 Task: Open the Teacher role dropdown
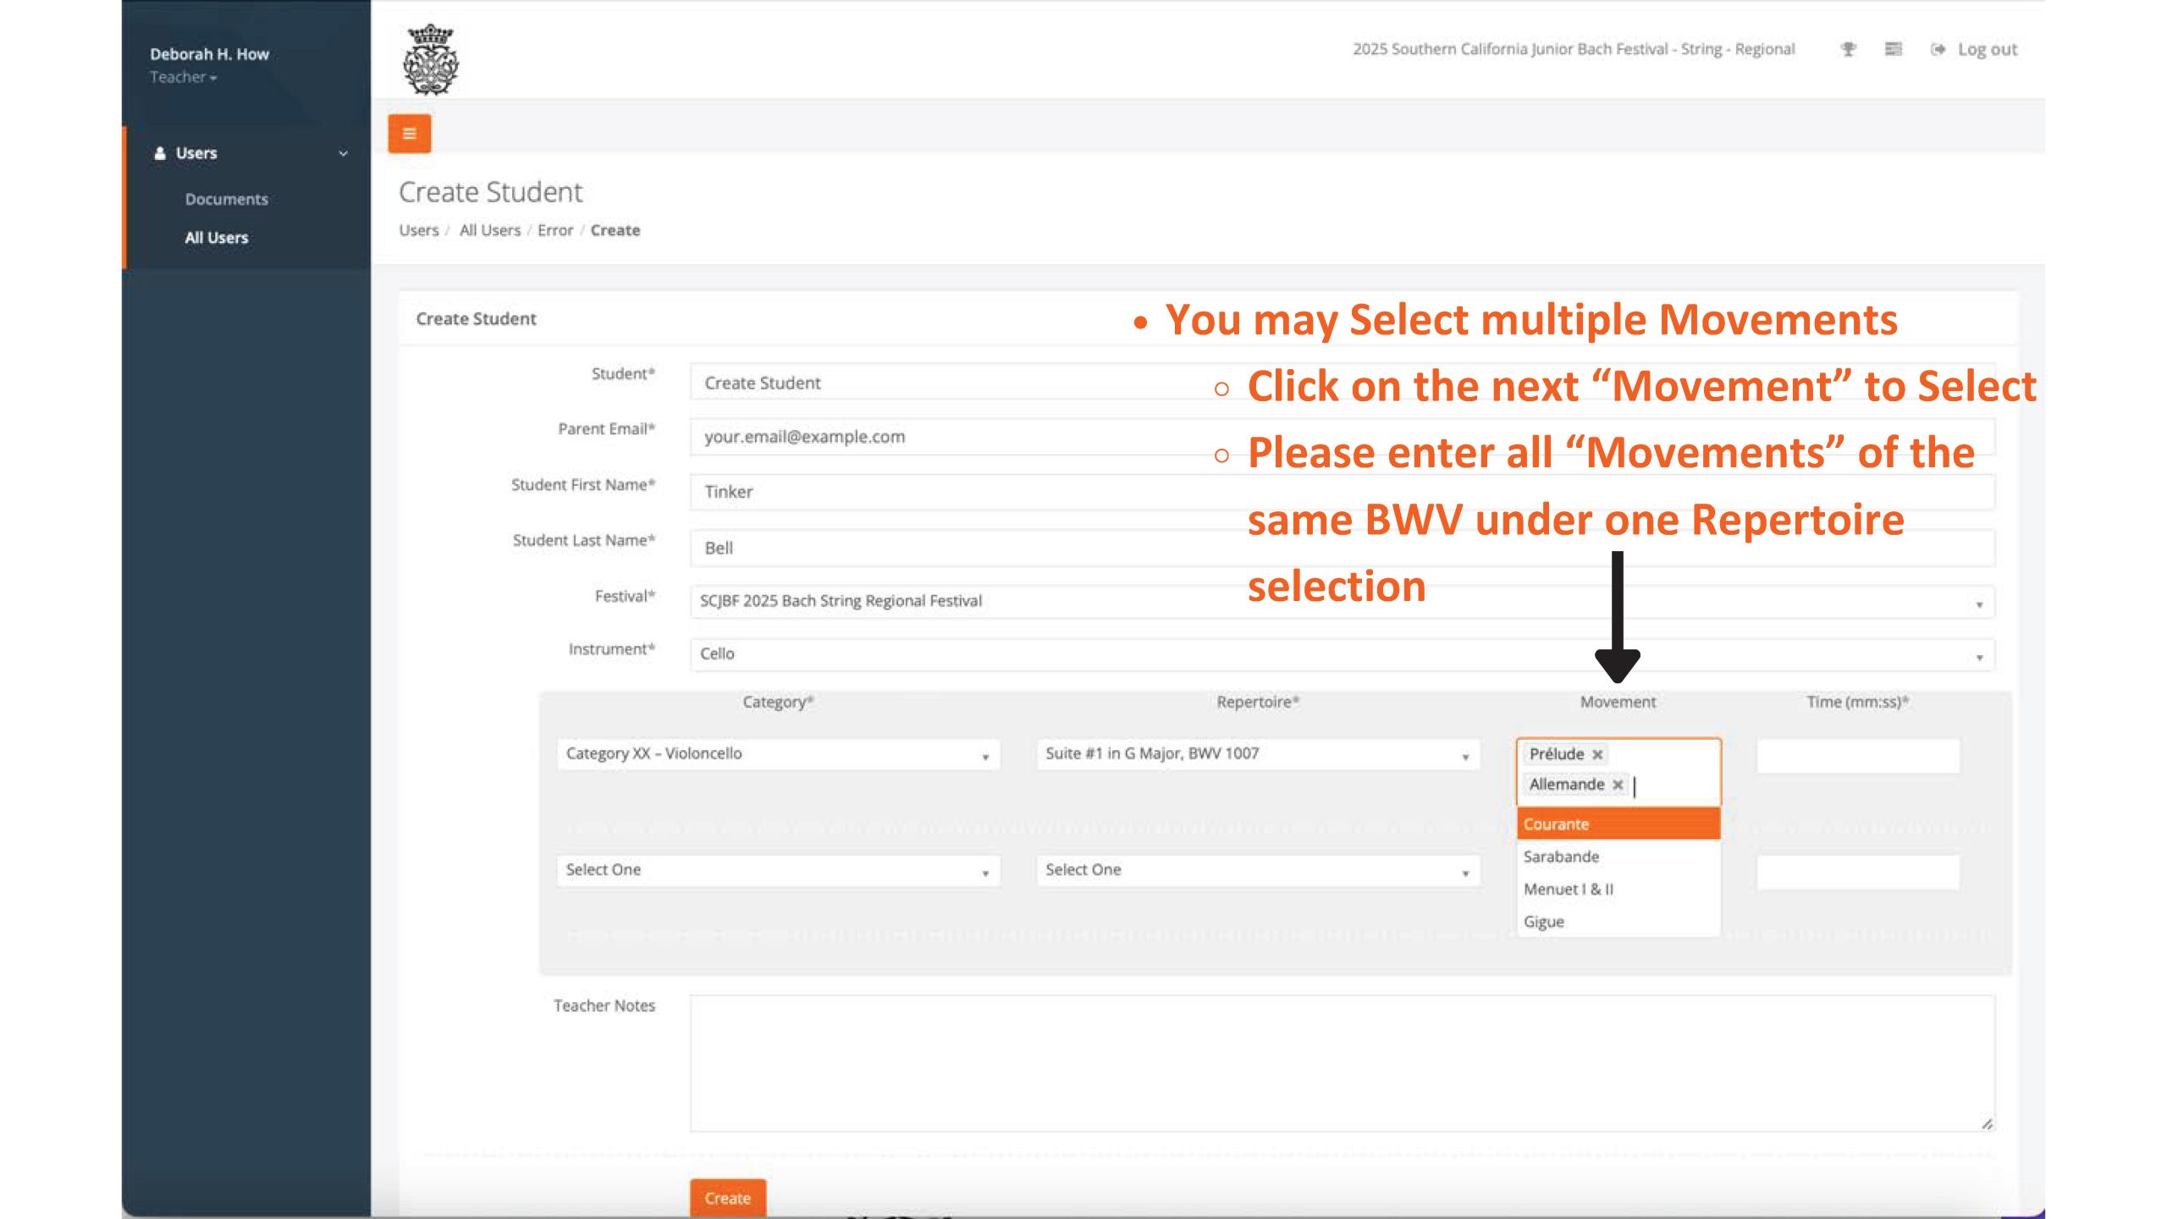coord(184,77)
